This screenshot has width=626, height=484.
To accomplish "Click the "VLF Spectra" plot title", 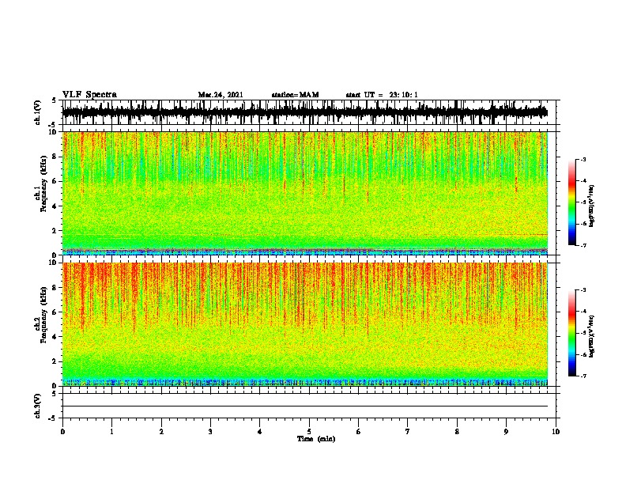I will tap(89, 95).
